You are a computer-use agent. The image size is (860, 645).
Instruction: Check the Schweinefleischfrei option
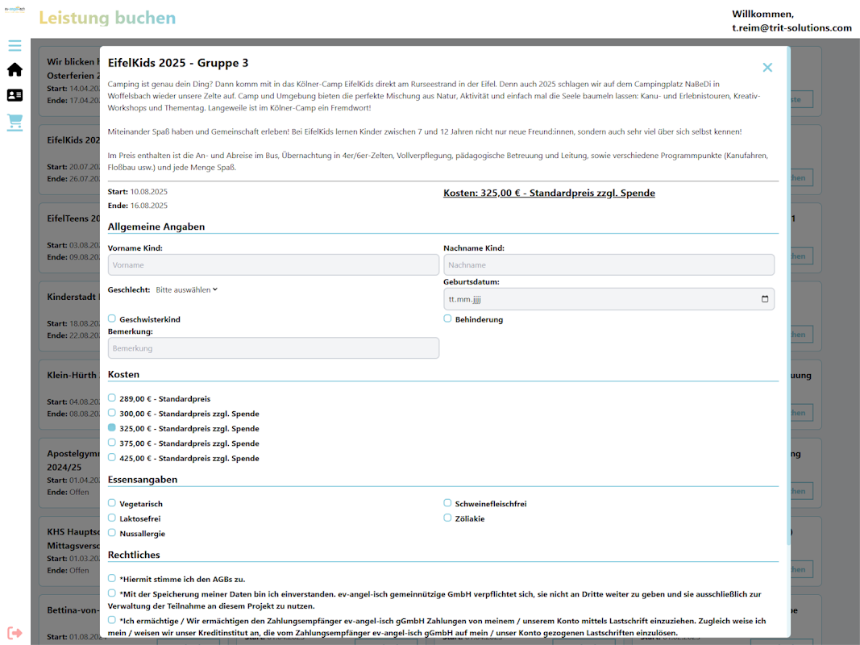tap(447, 503)
